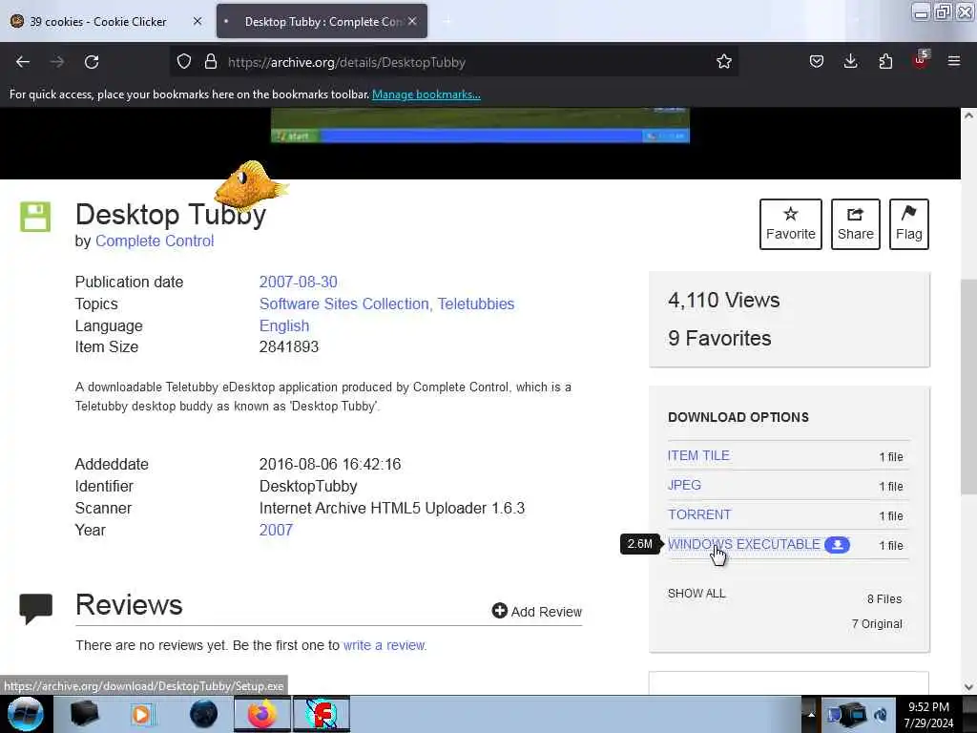Click the Desktop Tubby video preview thumbnail

(480, 125)
